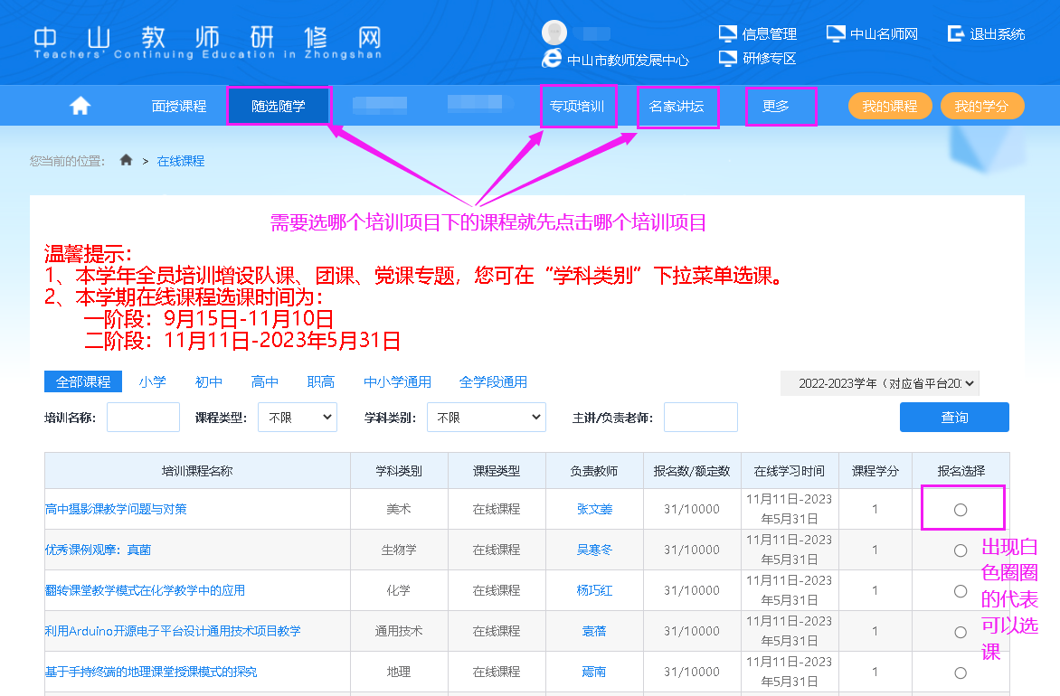This screenshot has width=1060, height=696.
Task: Click the 美术 subject cell
Action: (x=399, y=509)
